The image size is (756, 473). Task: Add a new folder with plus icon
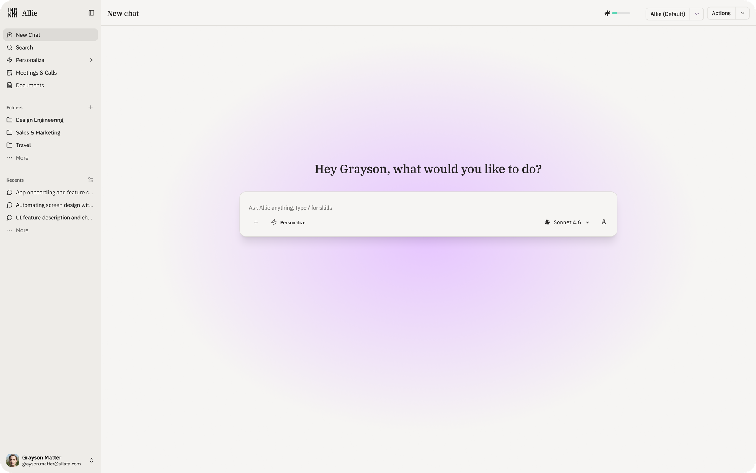[91, 107]
